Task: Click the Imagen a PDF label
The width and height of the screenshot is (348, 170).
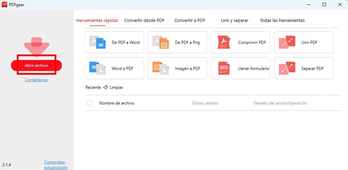Action: click(x=188, y=69)
